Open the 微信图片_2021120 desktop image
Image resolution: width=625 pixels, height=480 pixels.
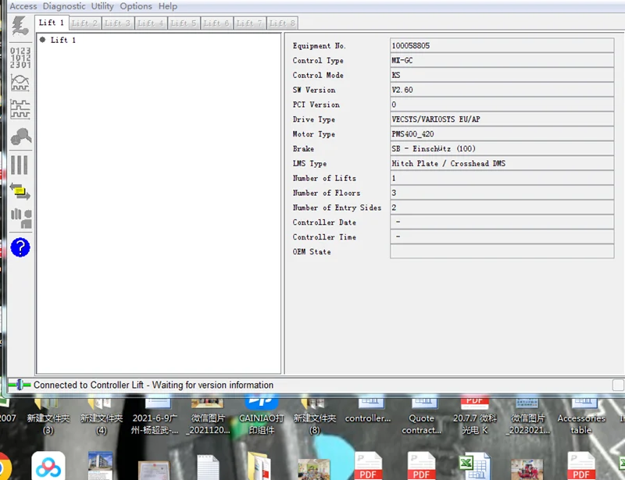pyautogui.click(x=208, y=416)
